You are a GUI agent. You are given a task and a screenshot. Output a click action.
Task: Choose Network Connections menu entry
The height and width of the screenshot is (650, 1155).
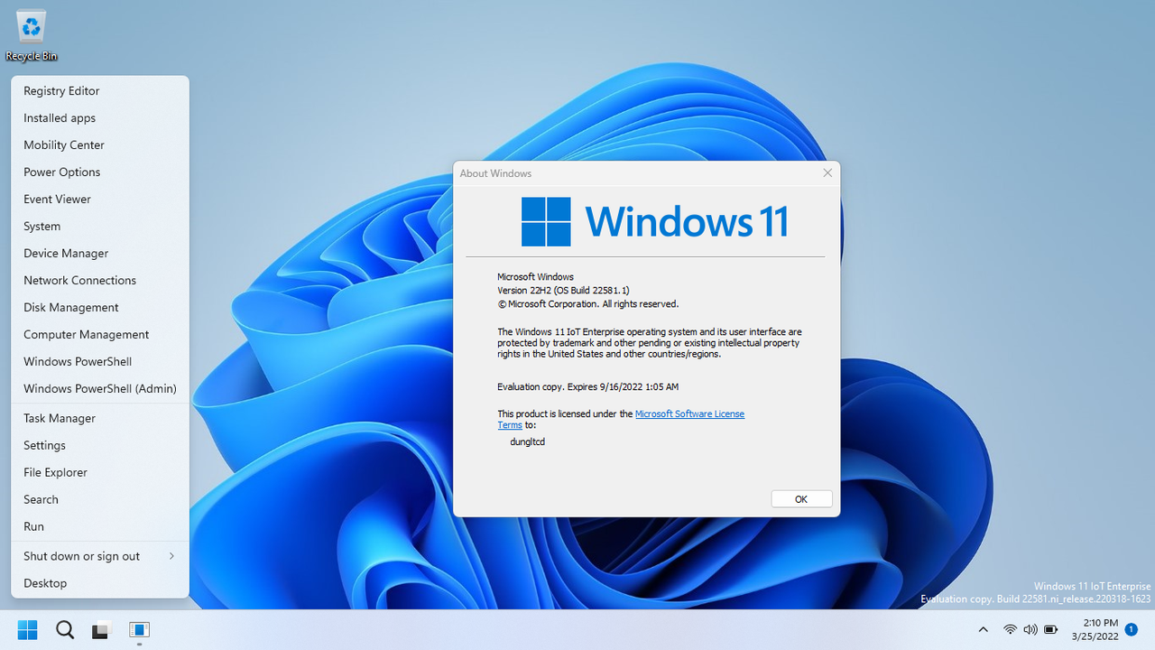tap(100, 281)
